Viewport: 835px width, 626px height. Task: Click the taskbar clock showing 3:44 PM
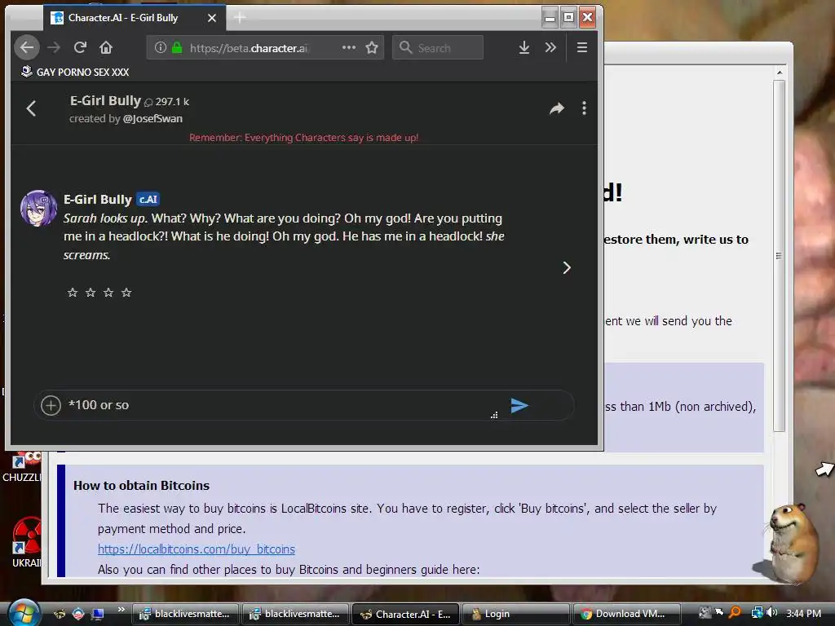(x=803, y=613)
